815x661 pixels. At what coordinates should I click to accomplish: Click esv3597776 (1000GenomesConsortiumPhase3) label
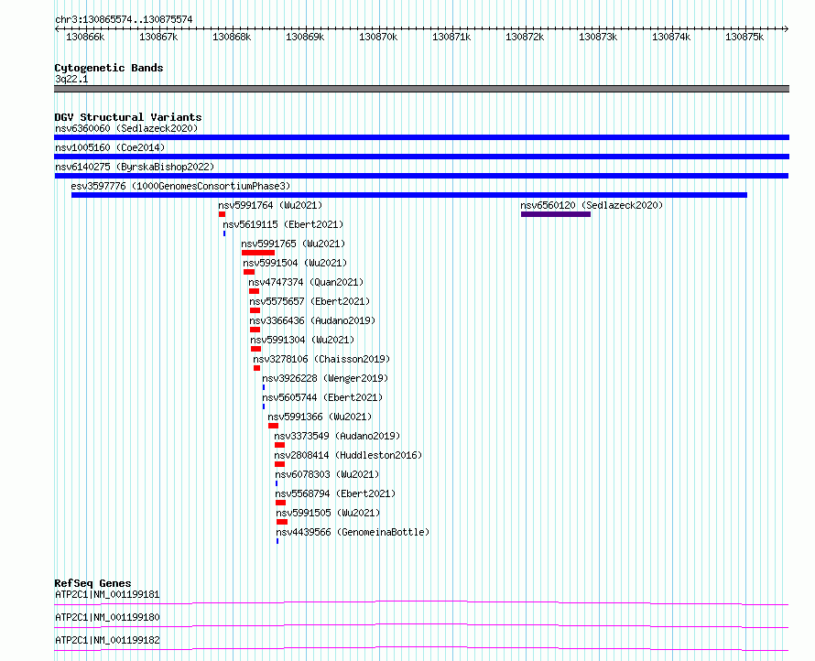click(180, 186)
